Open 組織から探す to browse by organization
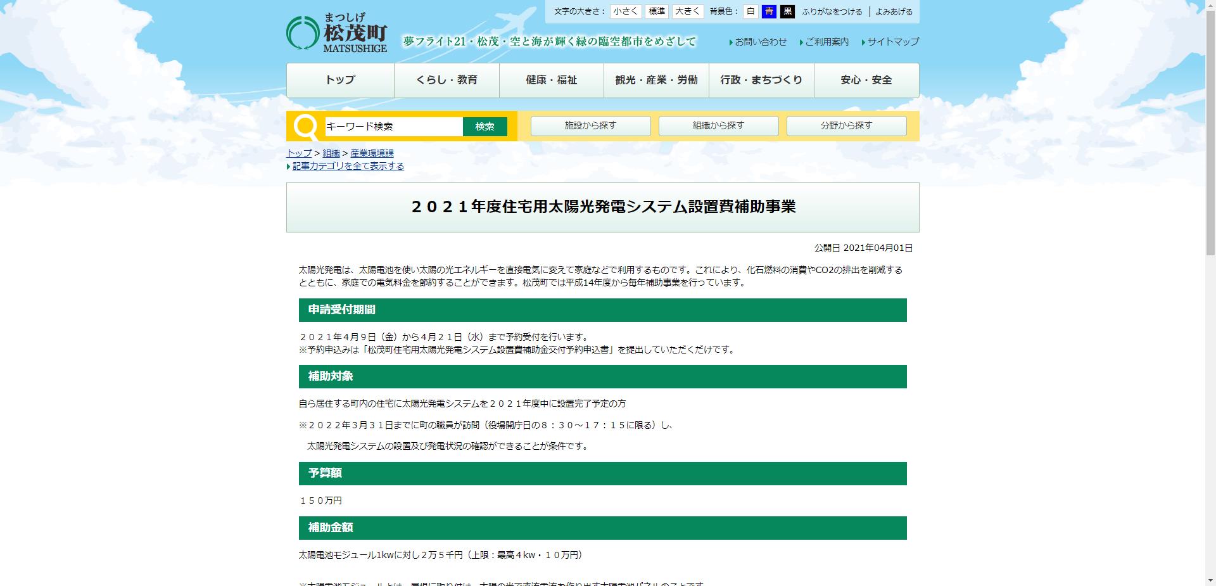 coord(718,125)
